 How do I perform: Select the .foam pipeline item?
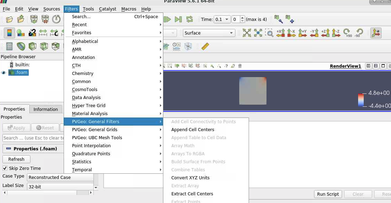19,73
